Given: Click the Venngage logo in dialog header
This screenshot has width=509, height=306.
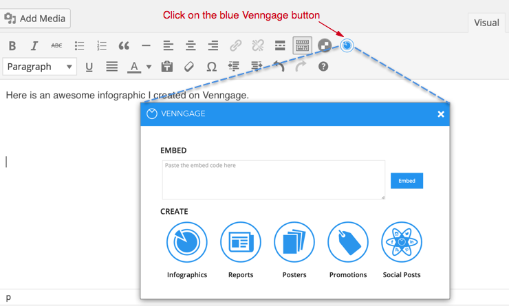Looking at the screenshot, I should click(176, 113).
